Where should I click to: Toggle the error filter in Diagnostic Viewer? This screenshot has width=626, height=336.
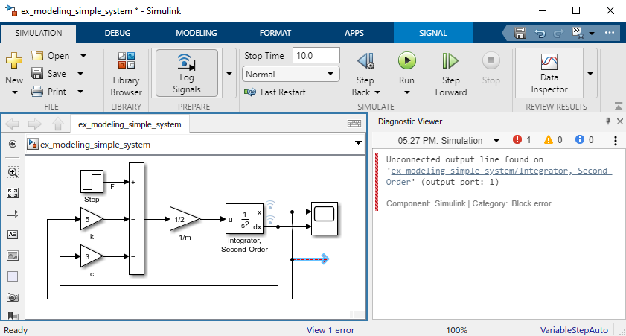pos(522,140)
